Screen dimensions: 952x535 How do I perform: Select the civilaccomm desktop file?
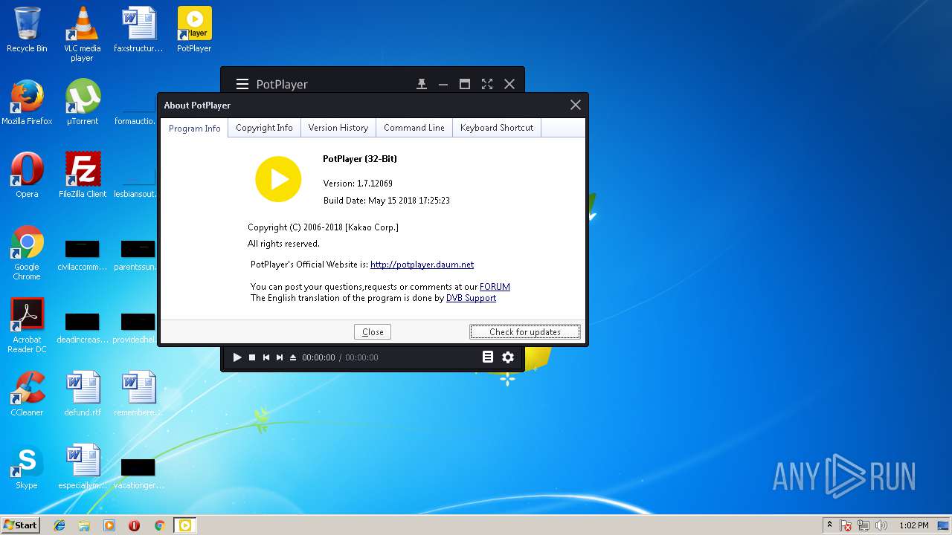[83, 254]
